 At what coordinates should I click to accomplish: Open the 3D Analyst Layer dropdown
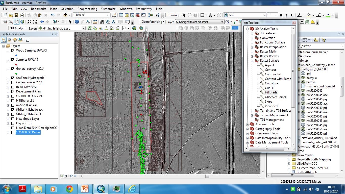(x=83, y=28)
